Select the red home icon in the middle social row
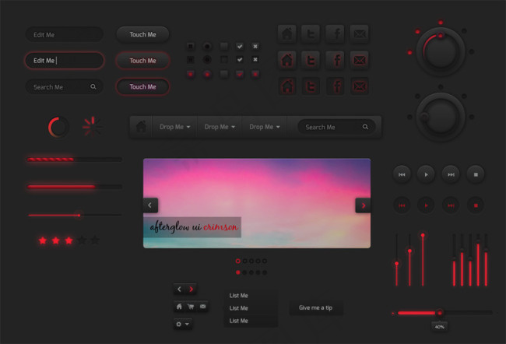The width and height of the screenshot is (506, 344). coord(287,60)
